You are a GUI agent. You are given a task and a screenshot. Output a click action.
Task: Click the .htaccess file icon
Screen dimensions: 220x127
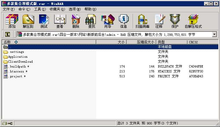point(6,71)
